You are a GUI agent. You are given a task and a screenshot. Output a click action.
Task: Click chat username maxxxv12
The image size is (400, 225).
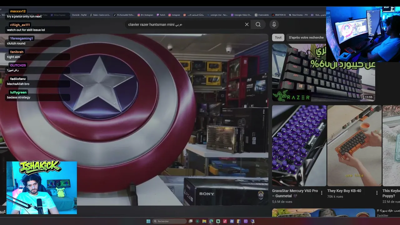coord(18,11)
